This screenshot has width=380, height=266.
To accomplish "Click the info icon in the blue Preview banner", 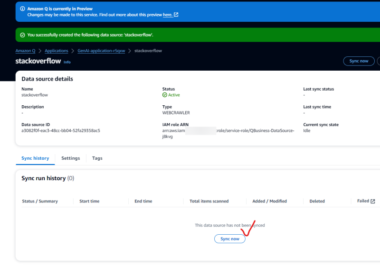I will pos(22,9).
